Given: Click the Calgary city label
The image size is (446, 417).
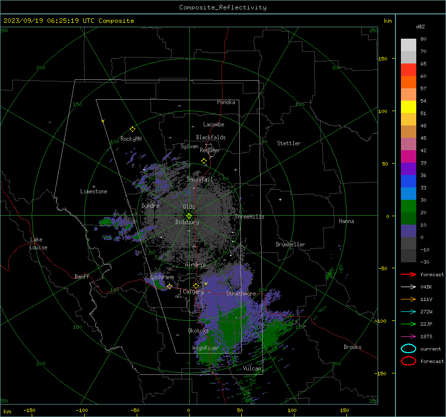Looking at the screenshot, I should coord(193,292).
